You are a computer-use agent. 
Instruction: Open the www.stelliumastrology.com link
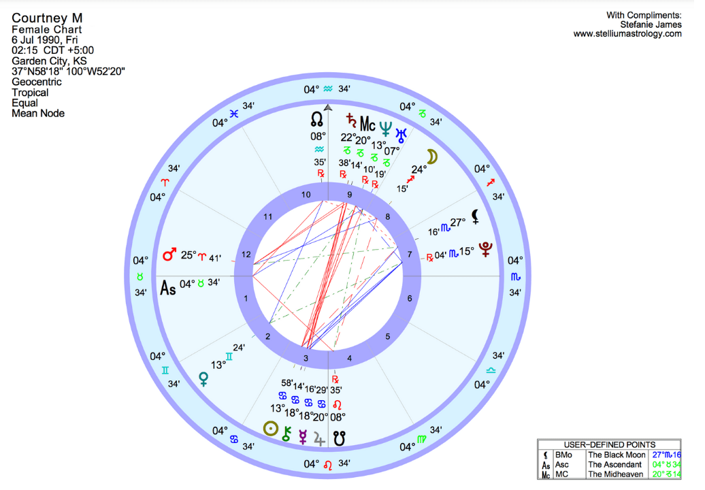(x=627, y=33)
